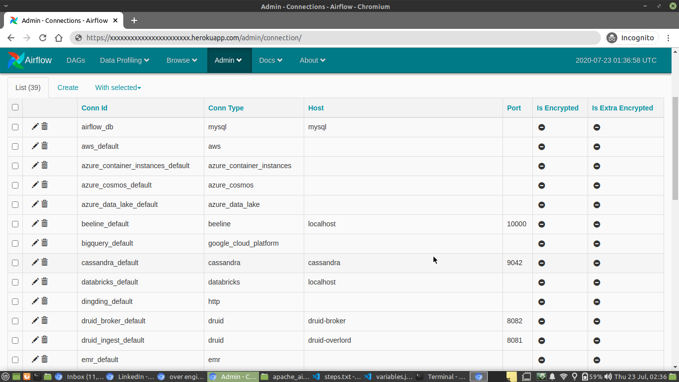Image resolution: width=679 pixels, height=382 pixels.
Task: Sort by Conn Type column header
Action: [x=226, y=108]
